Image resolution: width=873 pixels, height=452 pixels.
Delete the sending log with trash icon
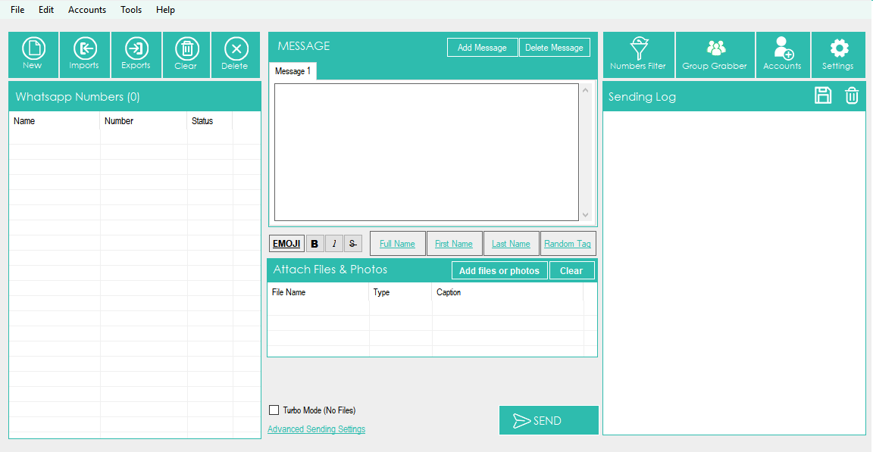tap(852, 95)
